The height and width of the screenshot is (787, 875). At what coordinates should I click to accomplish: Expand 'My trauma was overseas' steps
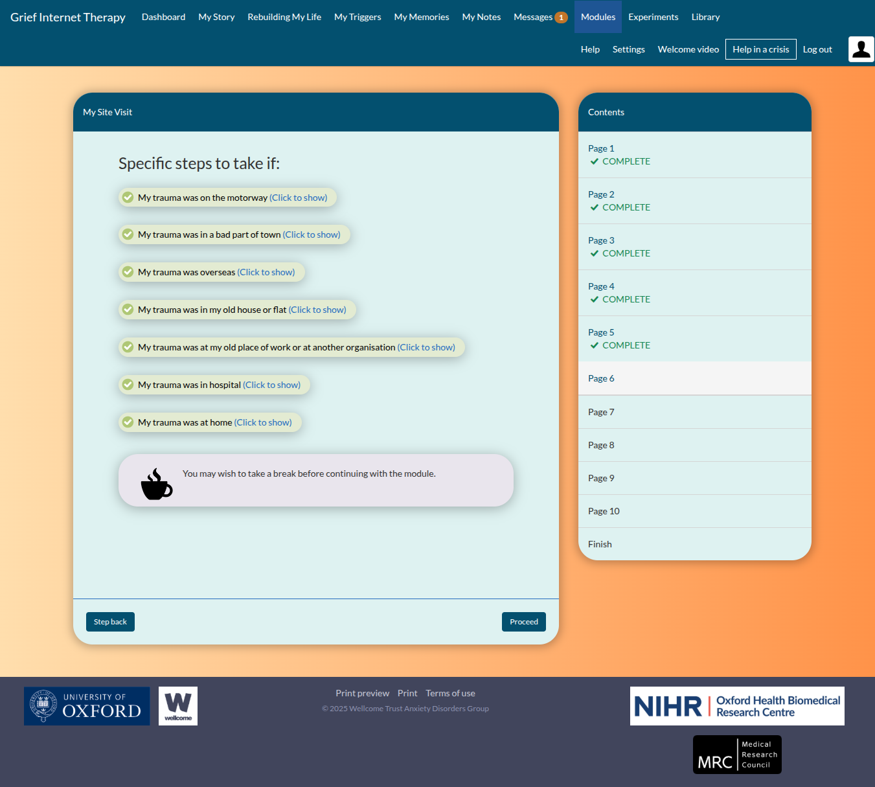(266, 272)
